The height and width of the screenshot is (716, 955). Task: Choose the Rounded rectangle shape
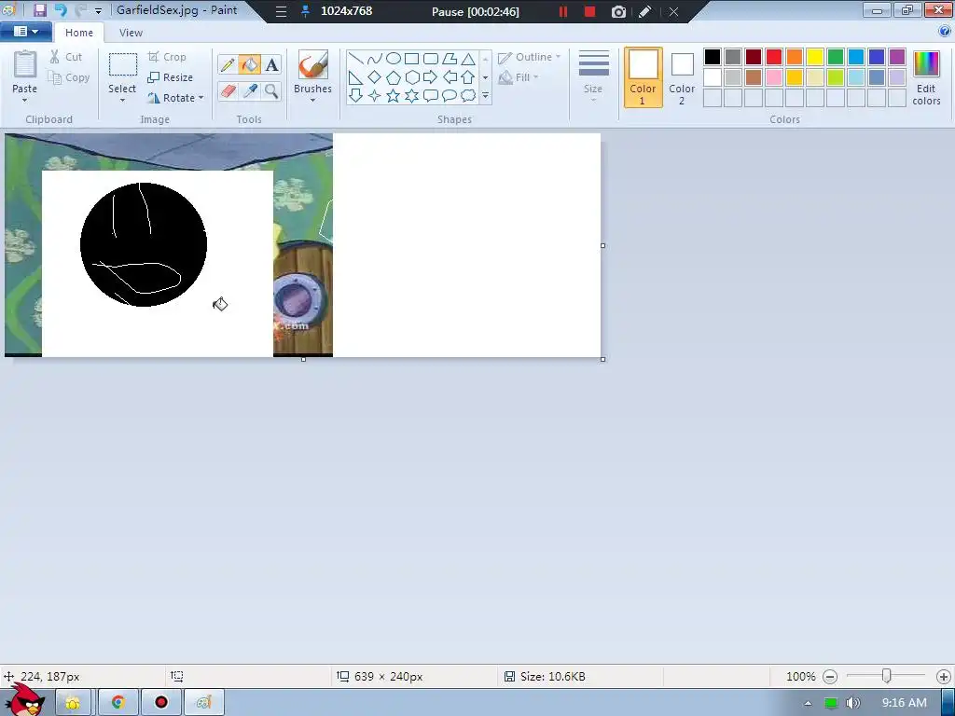point(431,59)
